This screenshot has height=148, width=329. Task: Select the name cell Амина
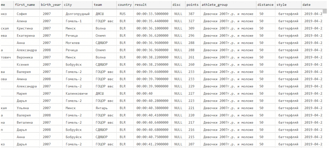[x=22, y=79]
